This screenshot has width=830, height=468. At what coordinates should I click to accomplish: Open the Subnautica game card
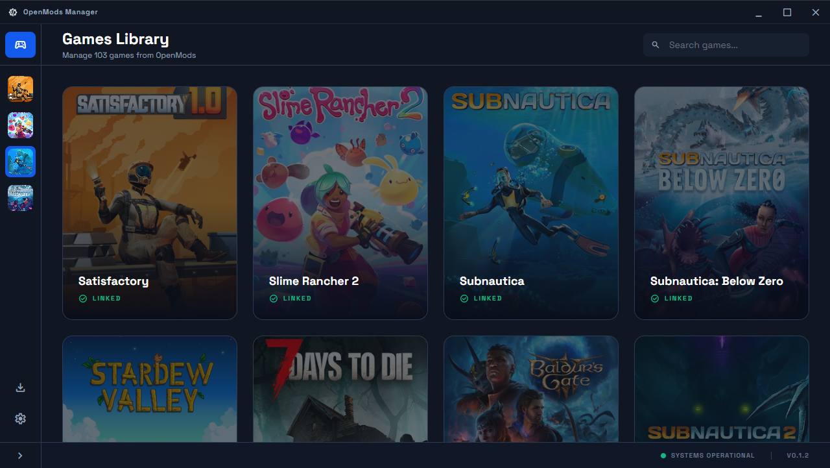531,203
